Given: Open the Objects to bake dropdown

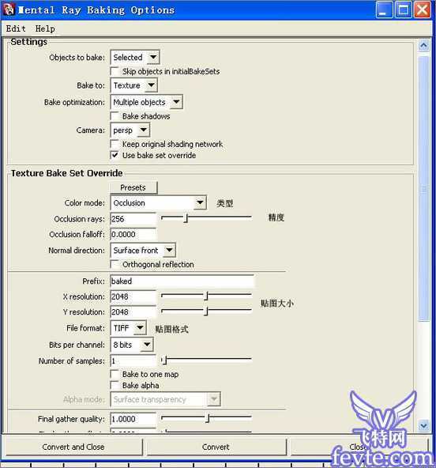Looking at the screenshot, I should point(135,57).
